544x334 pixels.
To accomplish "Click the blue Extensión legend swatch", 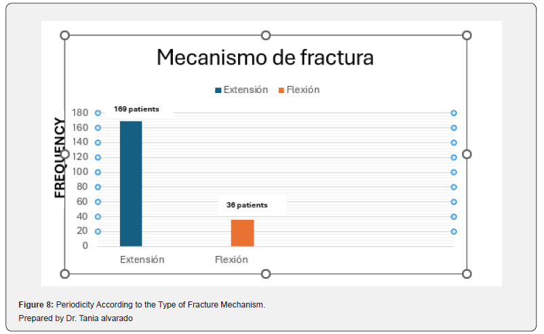I will [x=218, y=90].
